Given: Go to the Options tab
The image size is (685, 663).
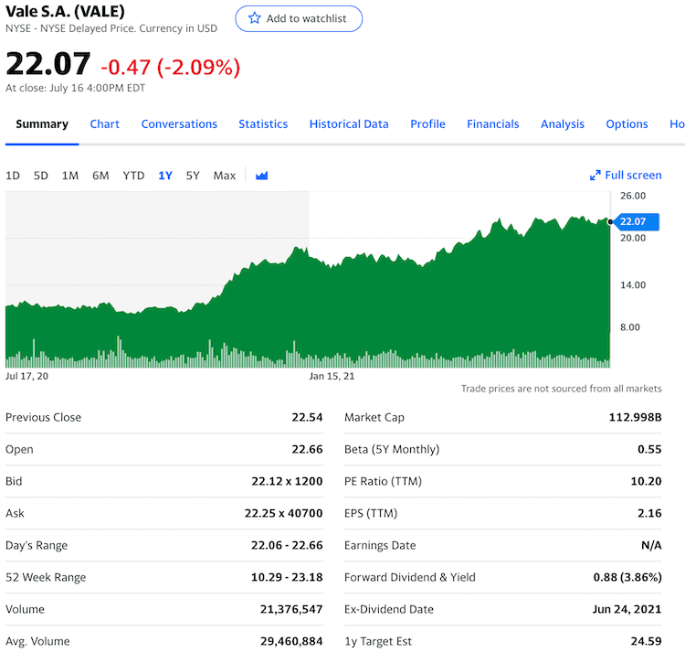Looking at the screenshot, I should coord(627,124).
